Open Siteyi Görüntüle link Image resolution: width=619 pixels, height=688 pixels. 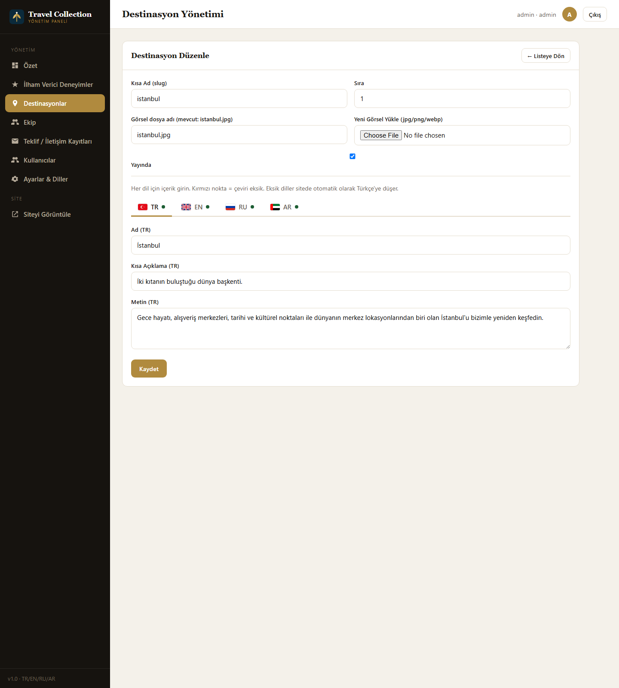(55, 214)
